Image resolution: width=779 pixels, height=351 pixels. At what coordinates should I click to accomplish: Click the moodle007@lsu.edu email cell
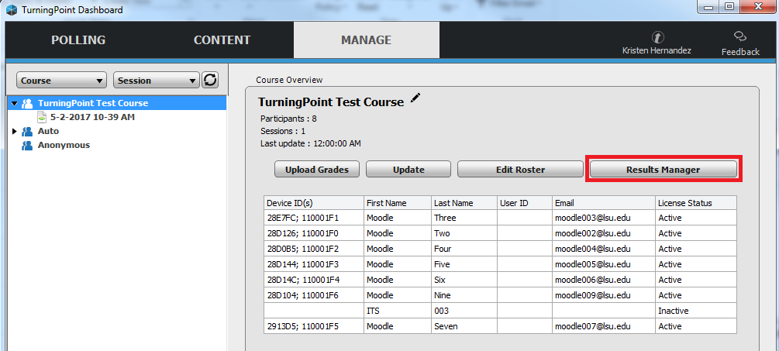coord(604,326)
